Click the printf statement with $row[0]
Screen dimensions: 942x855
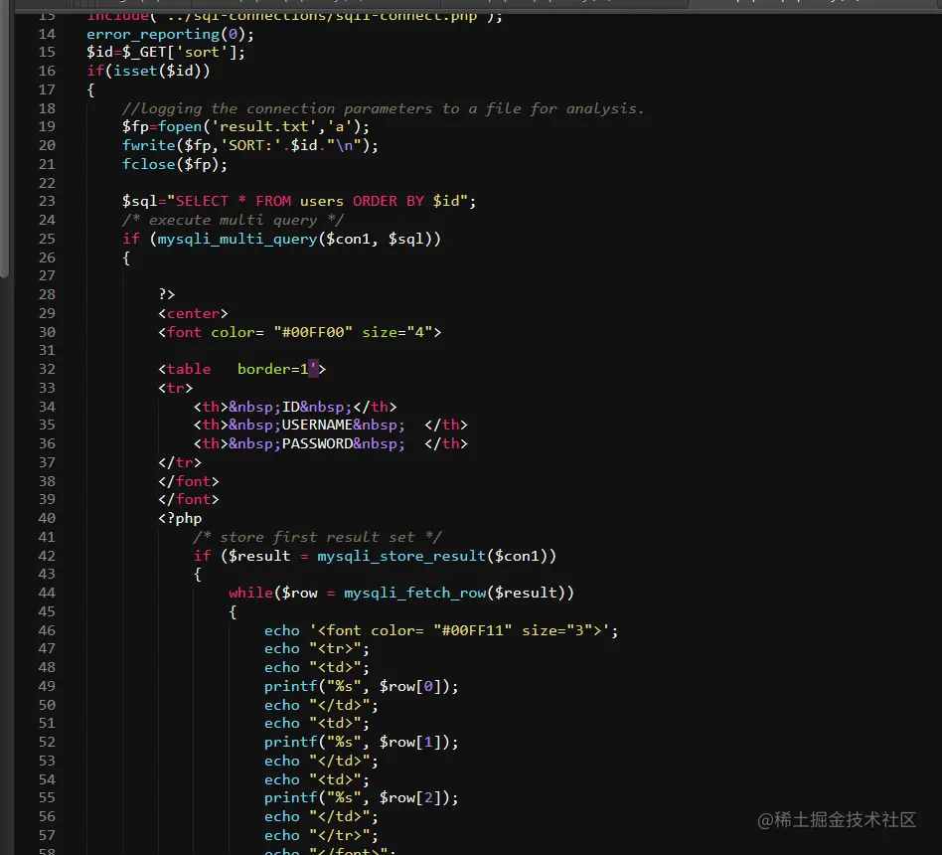click(361, 687)
